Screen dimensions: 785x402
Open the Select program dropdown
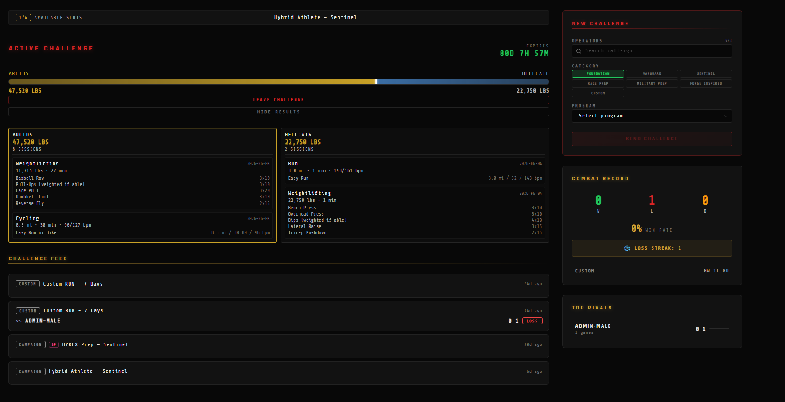[x=652, y=116]
